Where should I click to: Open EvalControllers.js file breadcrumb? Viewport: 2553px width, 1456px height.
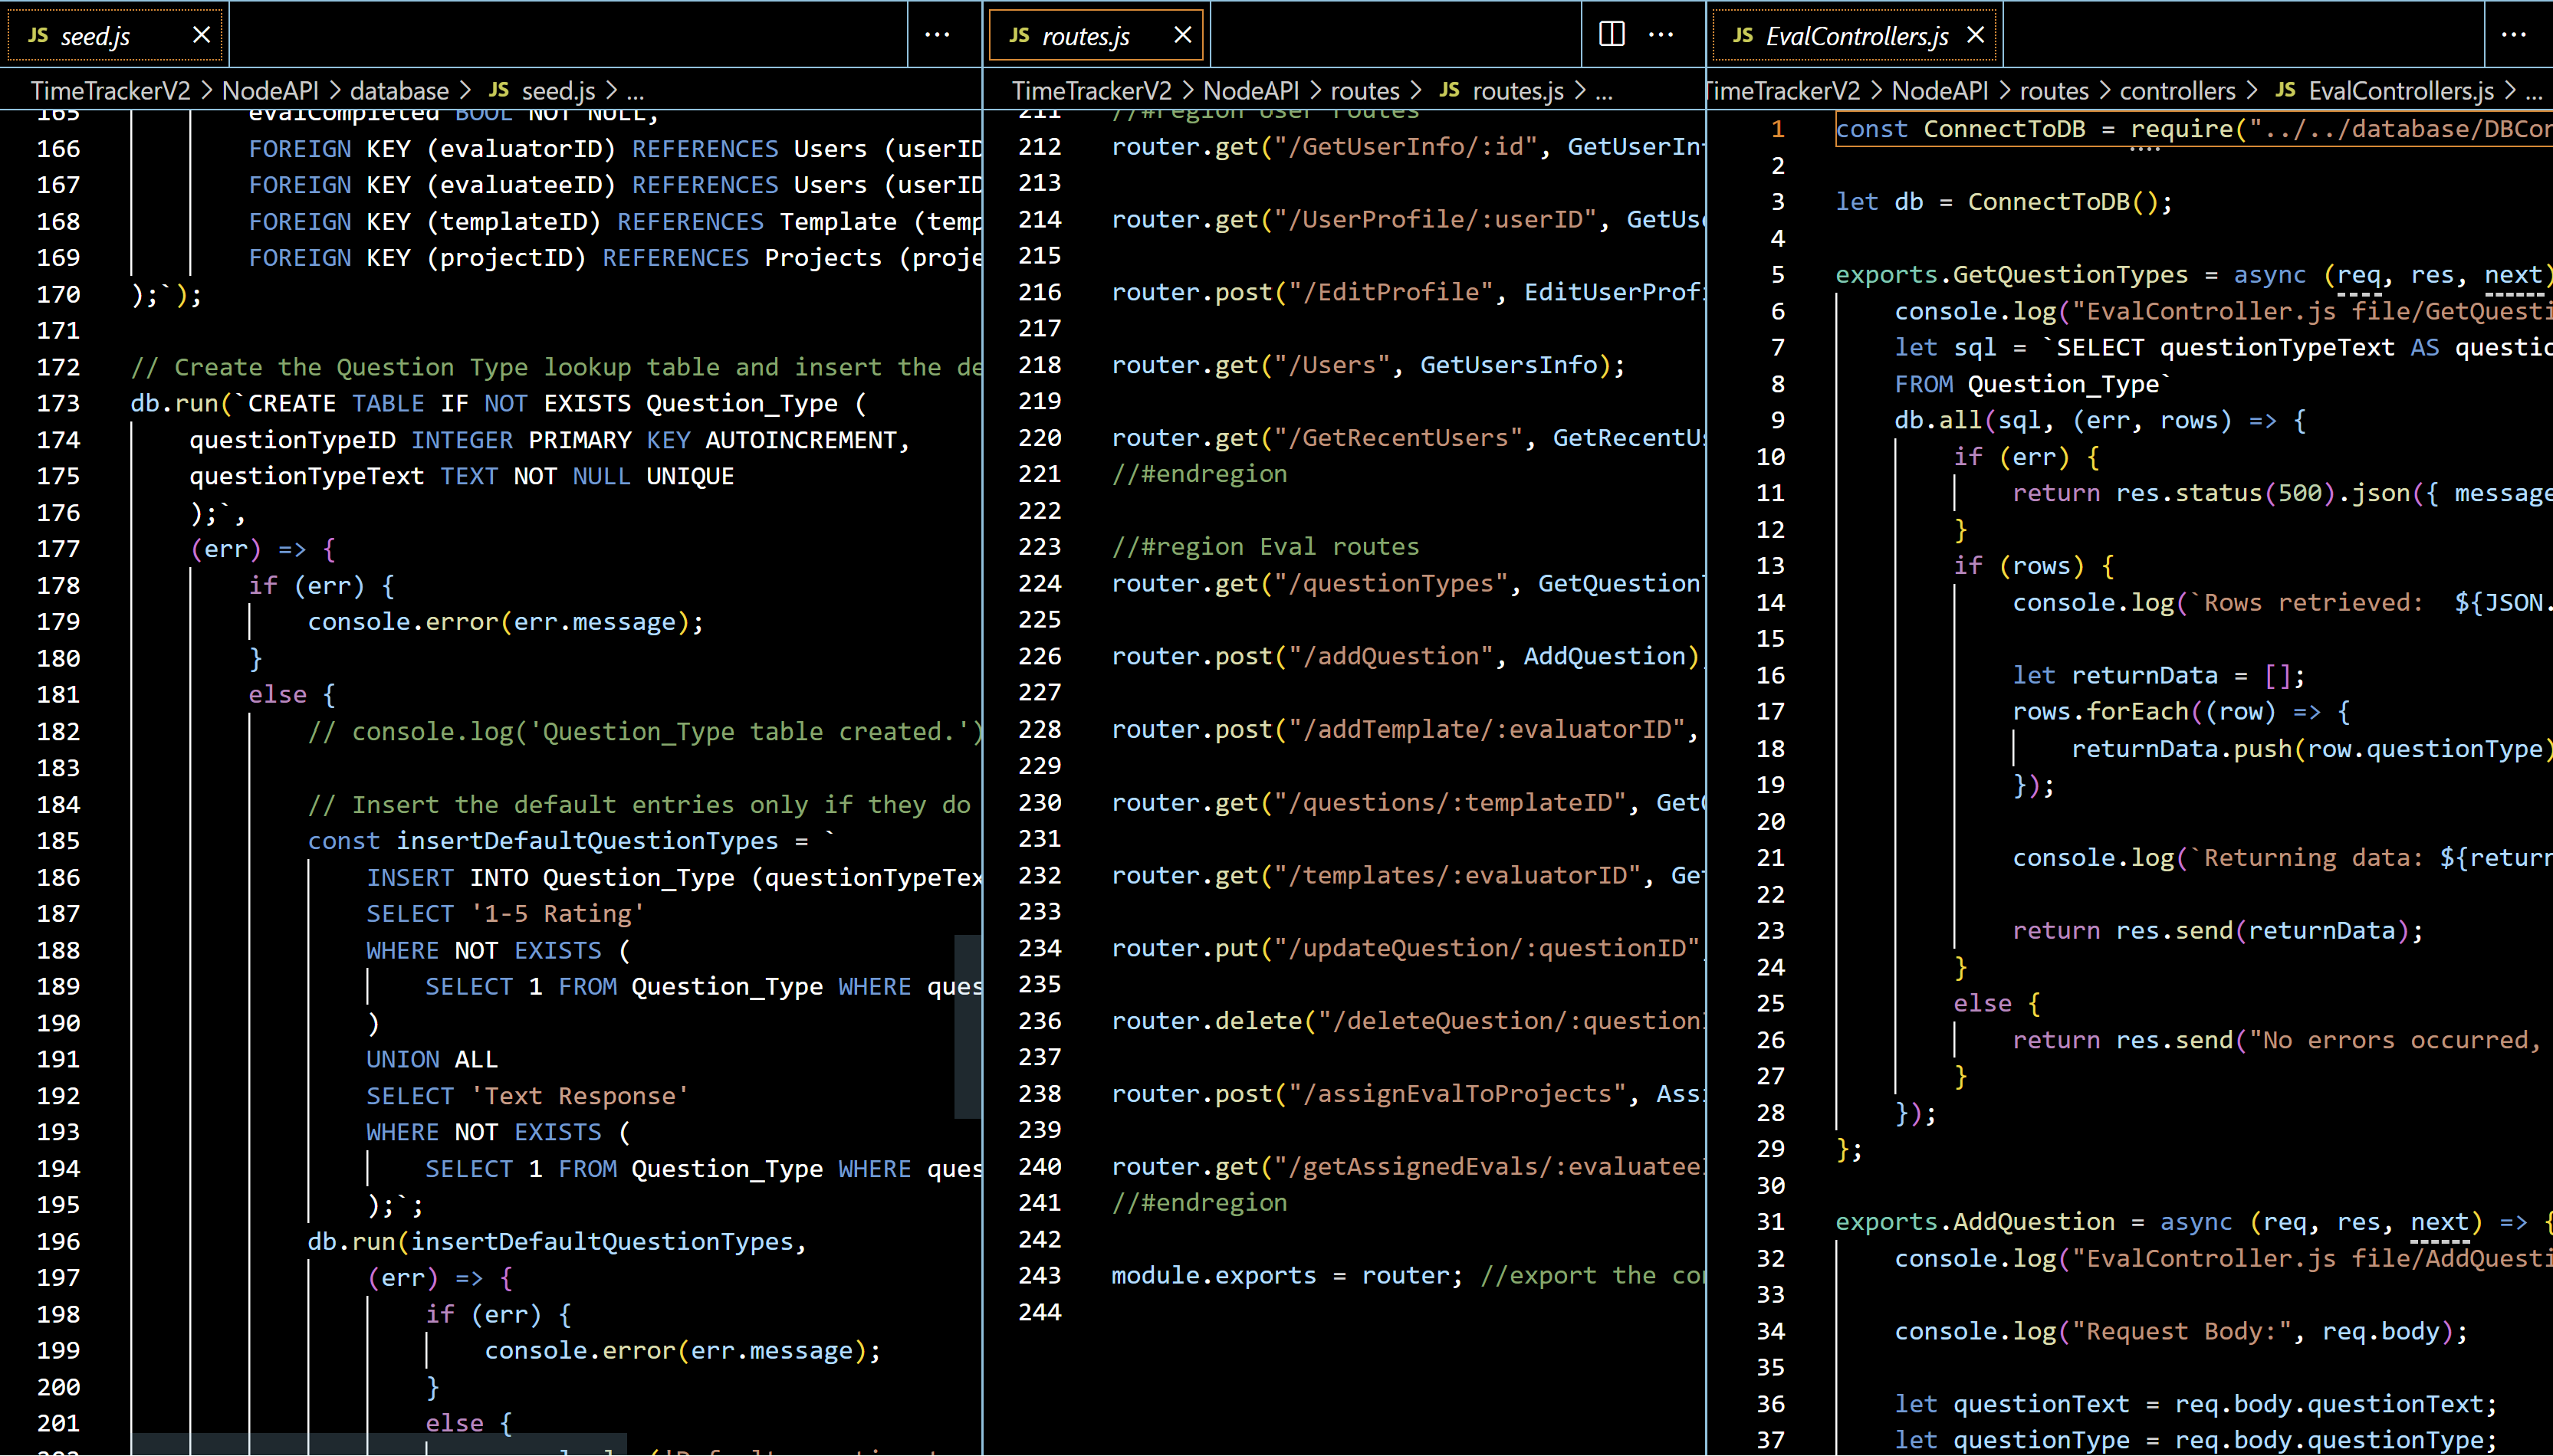[2401, 91]
